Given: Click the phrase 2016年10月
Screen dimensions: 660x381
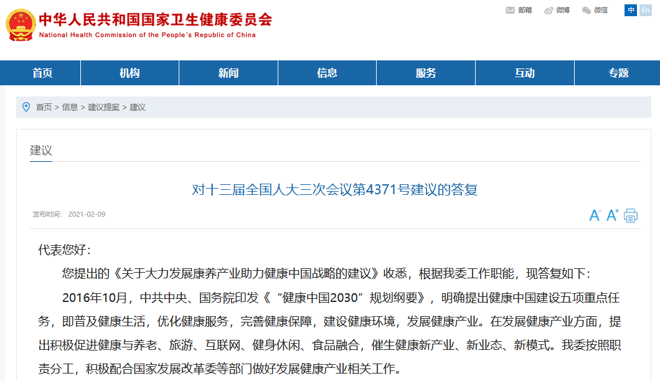Looking at the screenshot, I should click(95, 298).
